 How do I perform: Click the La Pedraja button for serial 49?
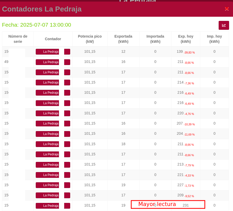pos(47,62)
